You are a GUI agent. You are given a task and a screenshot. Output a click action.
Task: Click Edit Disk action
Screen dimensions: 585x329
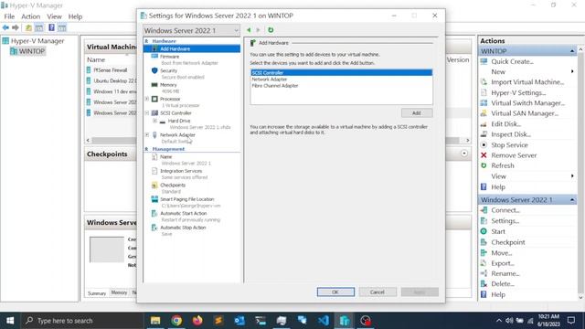tap(505, 124)
